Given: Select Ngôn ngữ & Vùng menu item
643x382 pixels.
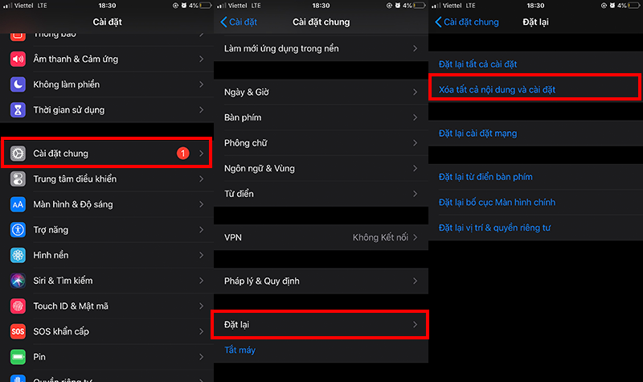Looking at the screenshot, I should click(321, 168).
